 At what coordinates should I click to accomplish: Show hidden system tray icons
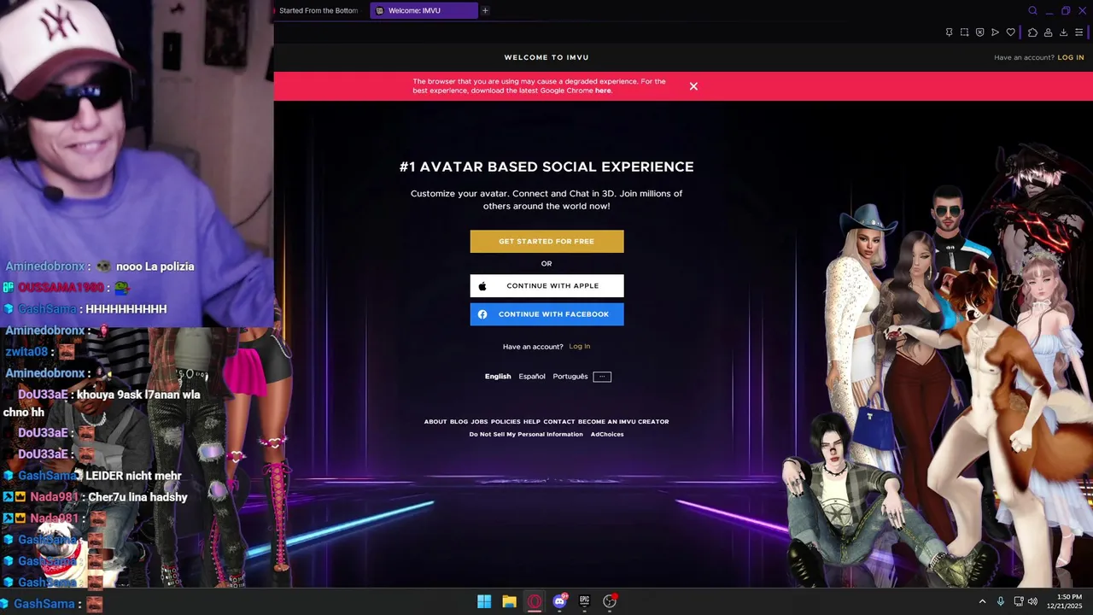click(982, 601)
